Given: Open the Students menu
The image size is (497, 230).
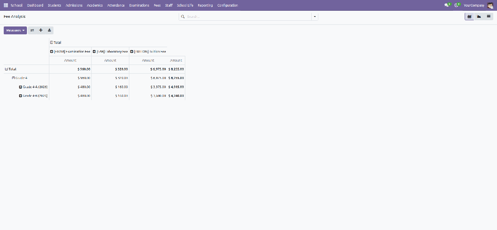Looking at the screenshot, I should pyautogui.click(x=55, y=5).
